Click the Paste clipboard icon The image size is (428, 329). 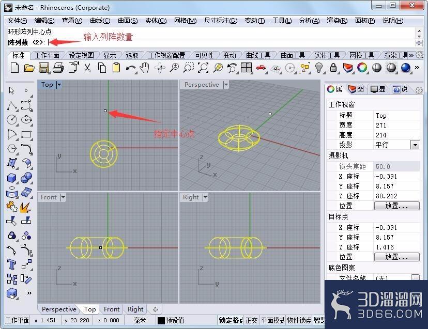[x=116, y=68]
